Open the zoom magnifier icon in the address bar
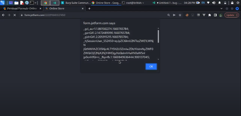241x116 pixels. pos(169,15)
